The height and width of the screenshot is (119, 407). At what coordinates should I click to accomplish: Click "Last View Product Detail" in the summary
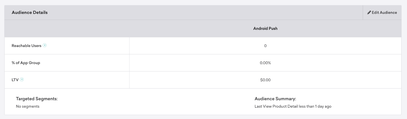(276, 106)
